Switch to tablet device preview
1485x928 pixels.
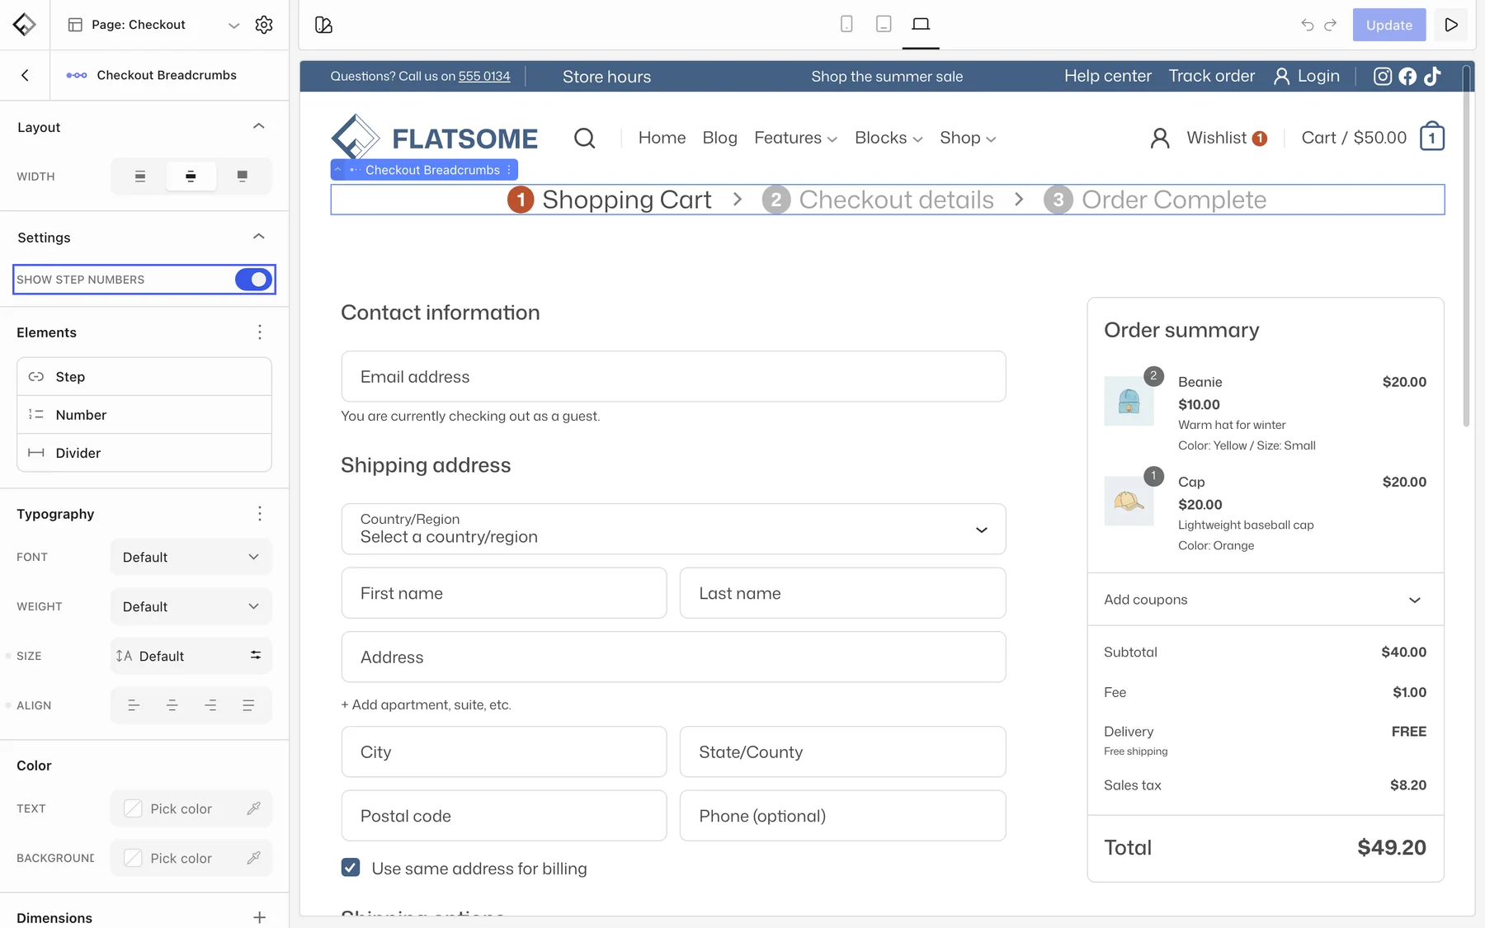coord(884,24)
